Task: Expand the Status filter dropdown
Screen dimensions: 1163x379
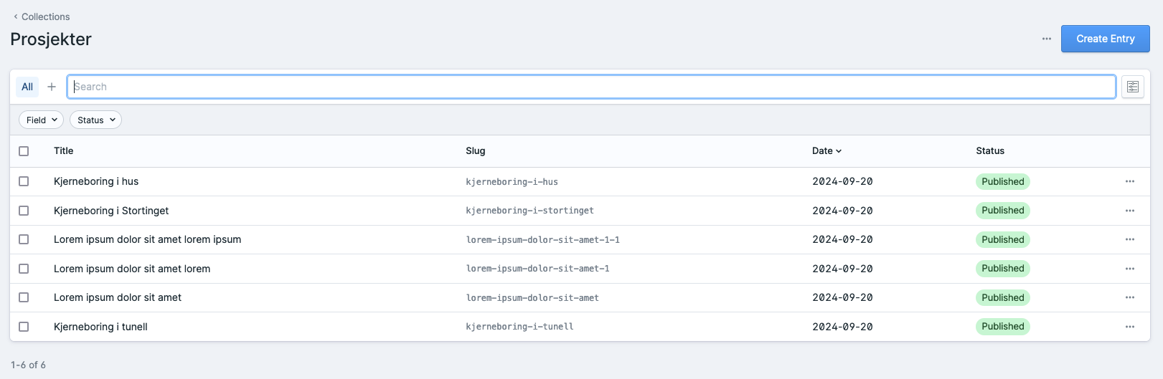Action: [x=95, y=120]
